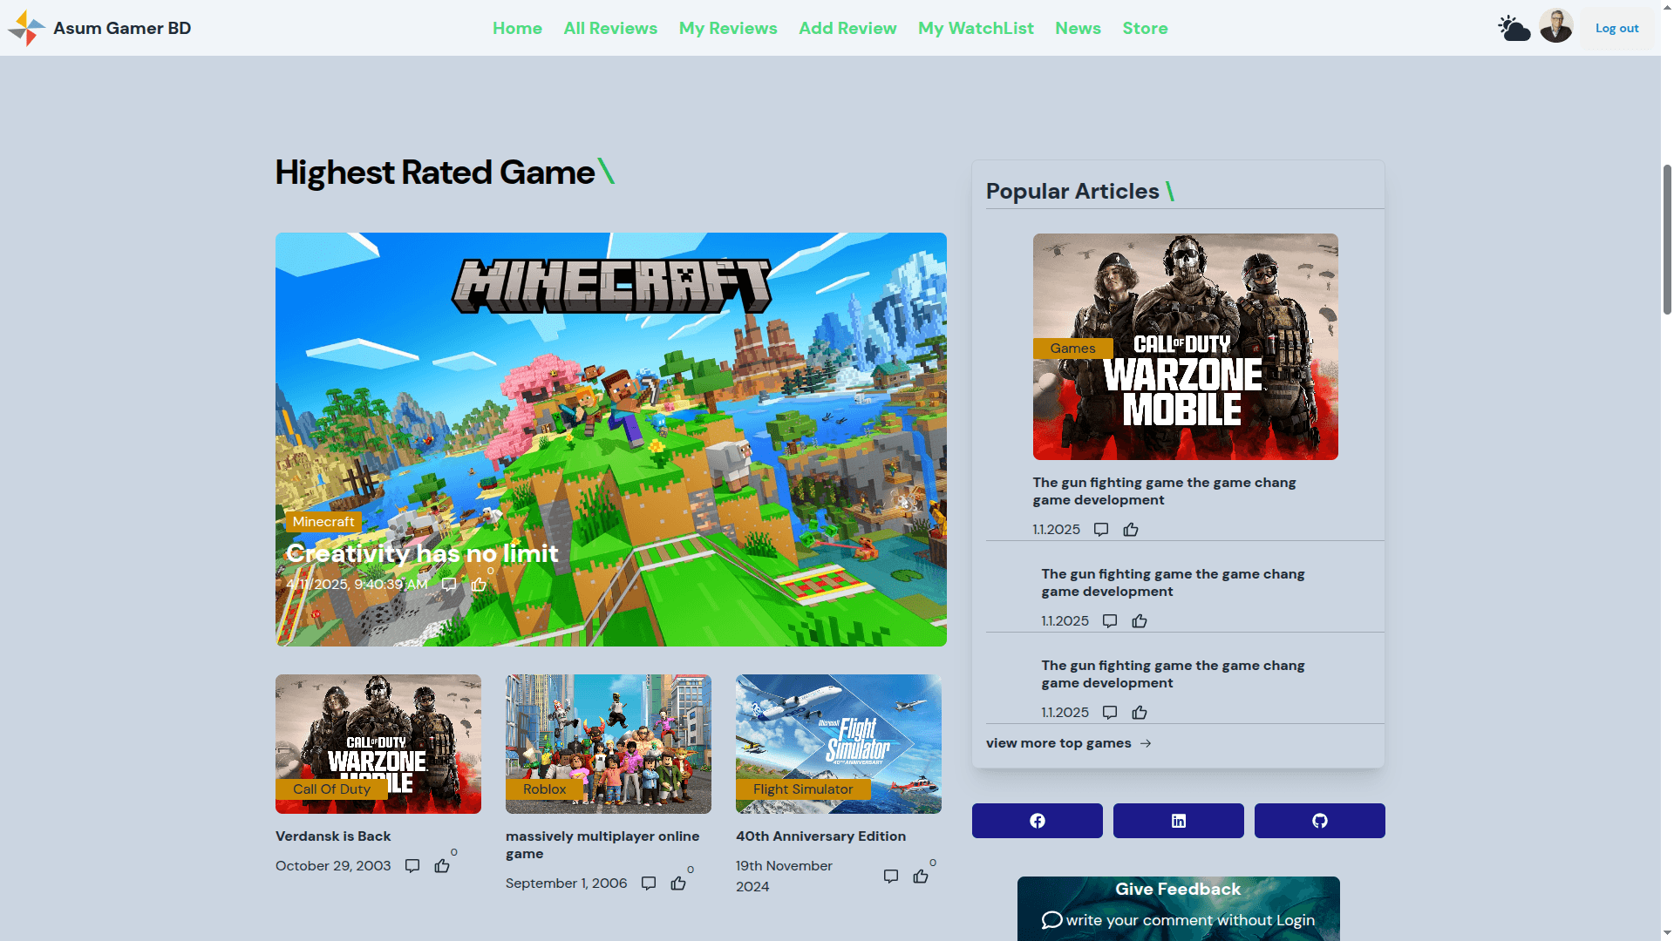Click the user profile avatar

click(1556, 27)
